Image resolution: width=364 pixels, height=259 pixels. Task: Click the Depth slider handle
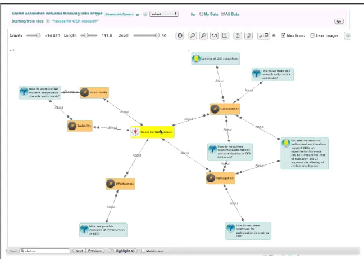(x=157, y=35)
